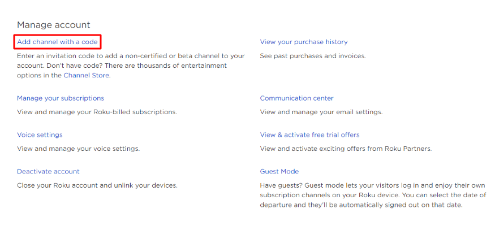The height and width of the screenshot is (230, 495).
Task: Click the Roku-billed subscriptions description text
Action: pos(97,112)
